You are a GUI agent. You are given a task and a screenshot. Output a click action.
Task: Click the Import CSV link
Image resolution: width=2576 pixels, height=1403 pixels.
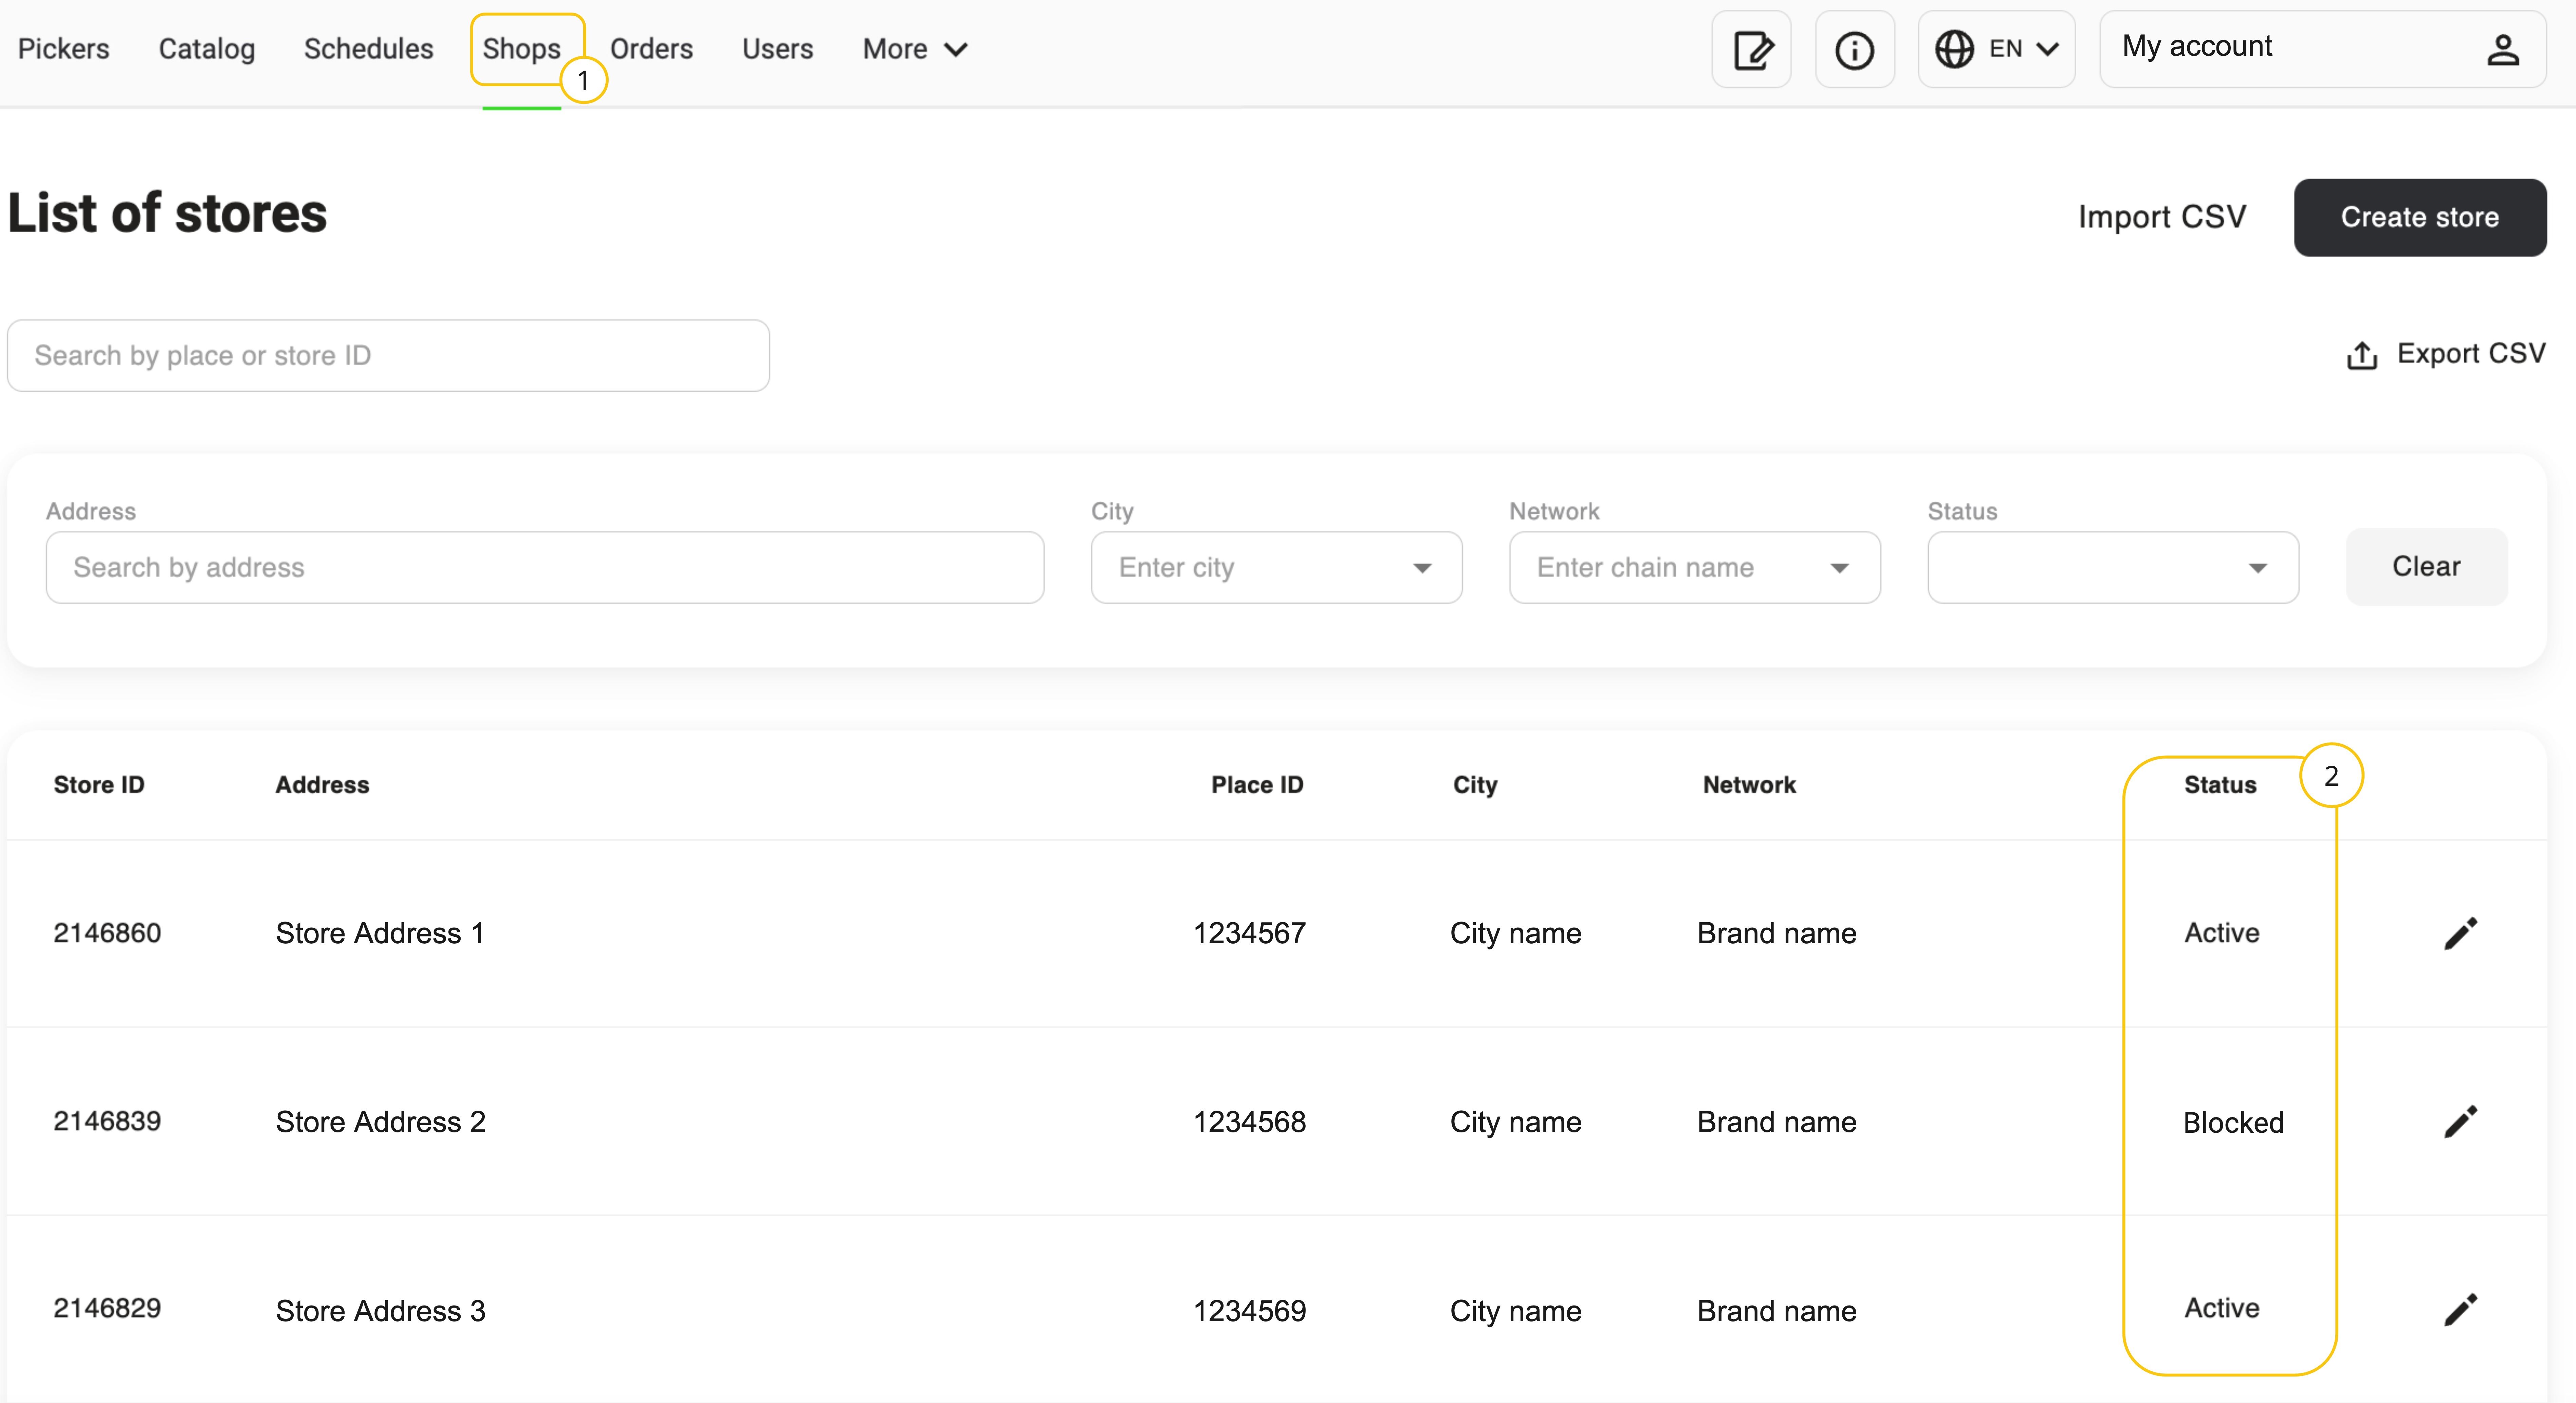[x=2161, y=217]
